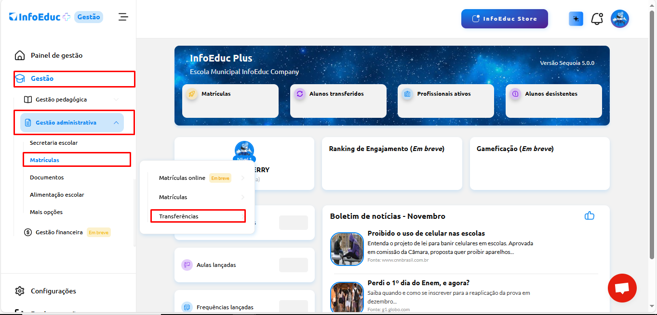Click the Matrículas statistics card
Screen dimensions: 657x315
click(x=230, y=101)
